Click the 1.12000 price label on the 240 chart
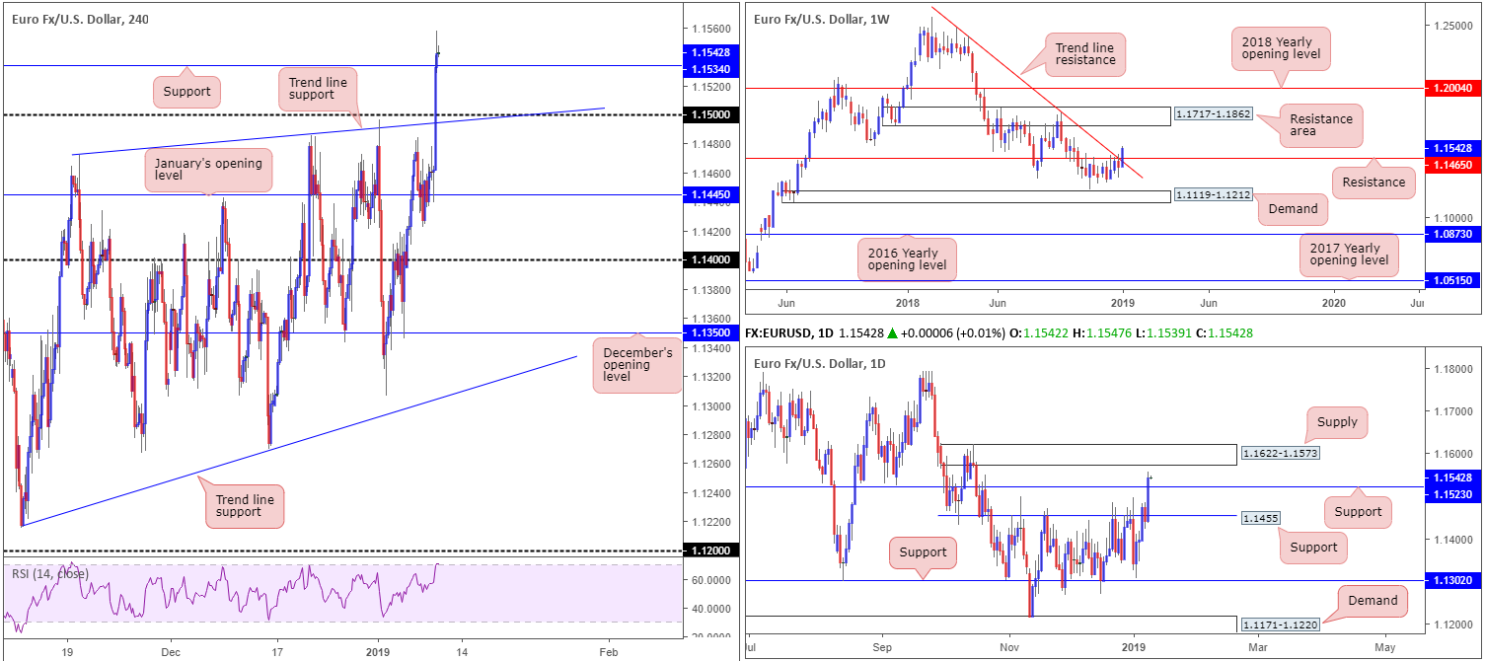 point(708,551)
